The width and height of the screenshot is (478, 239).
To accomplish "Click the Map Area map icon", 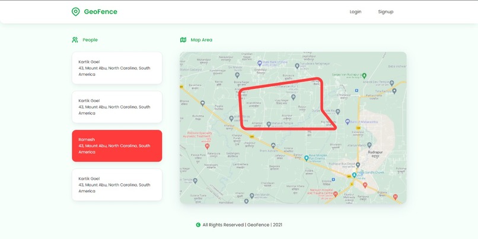I will 183,40.
